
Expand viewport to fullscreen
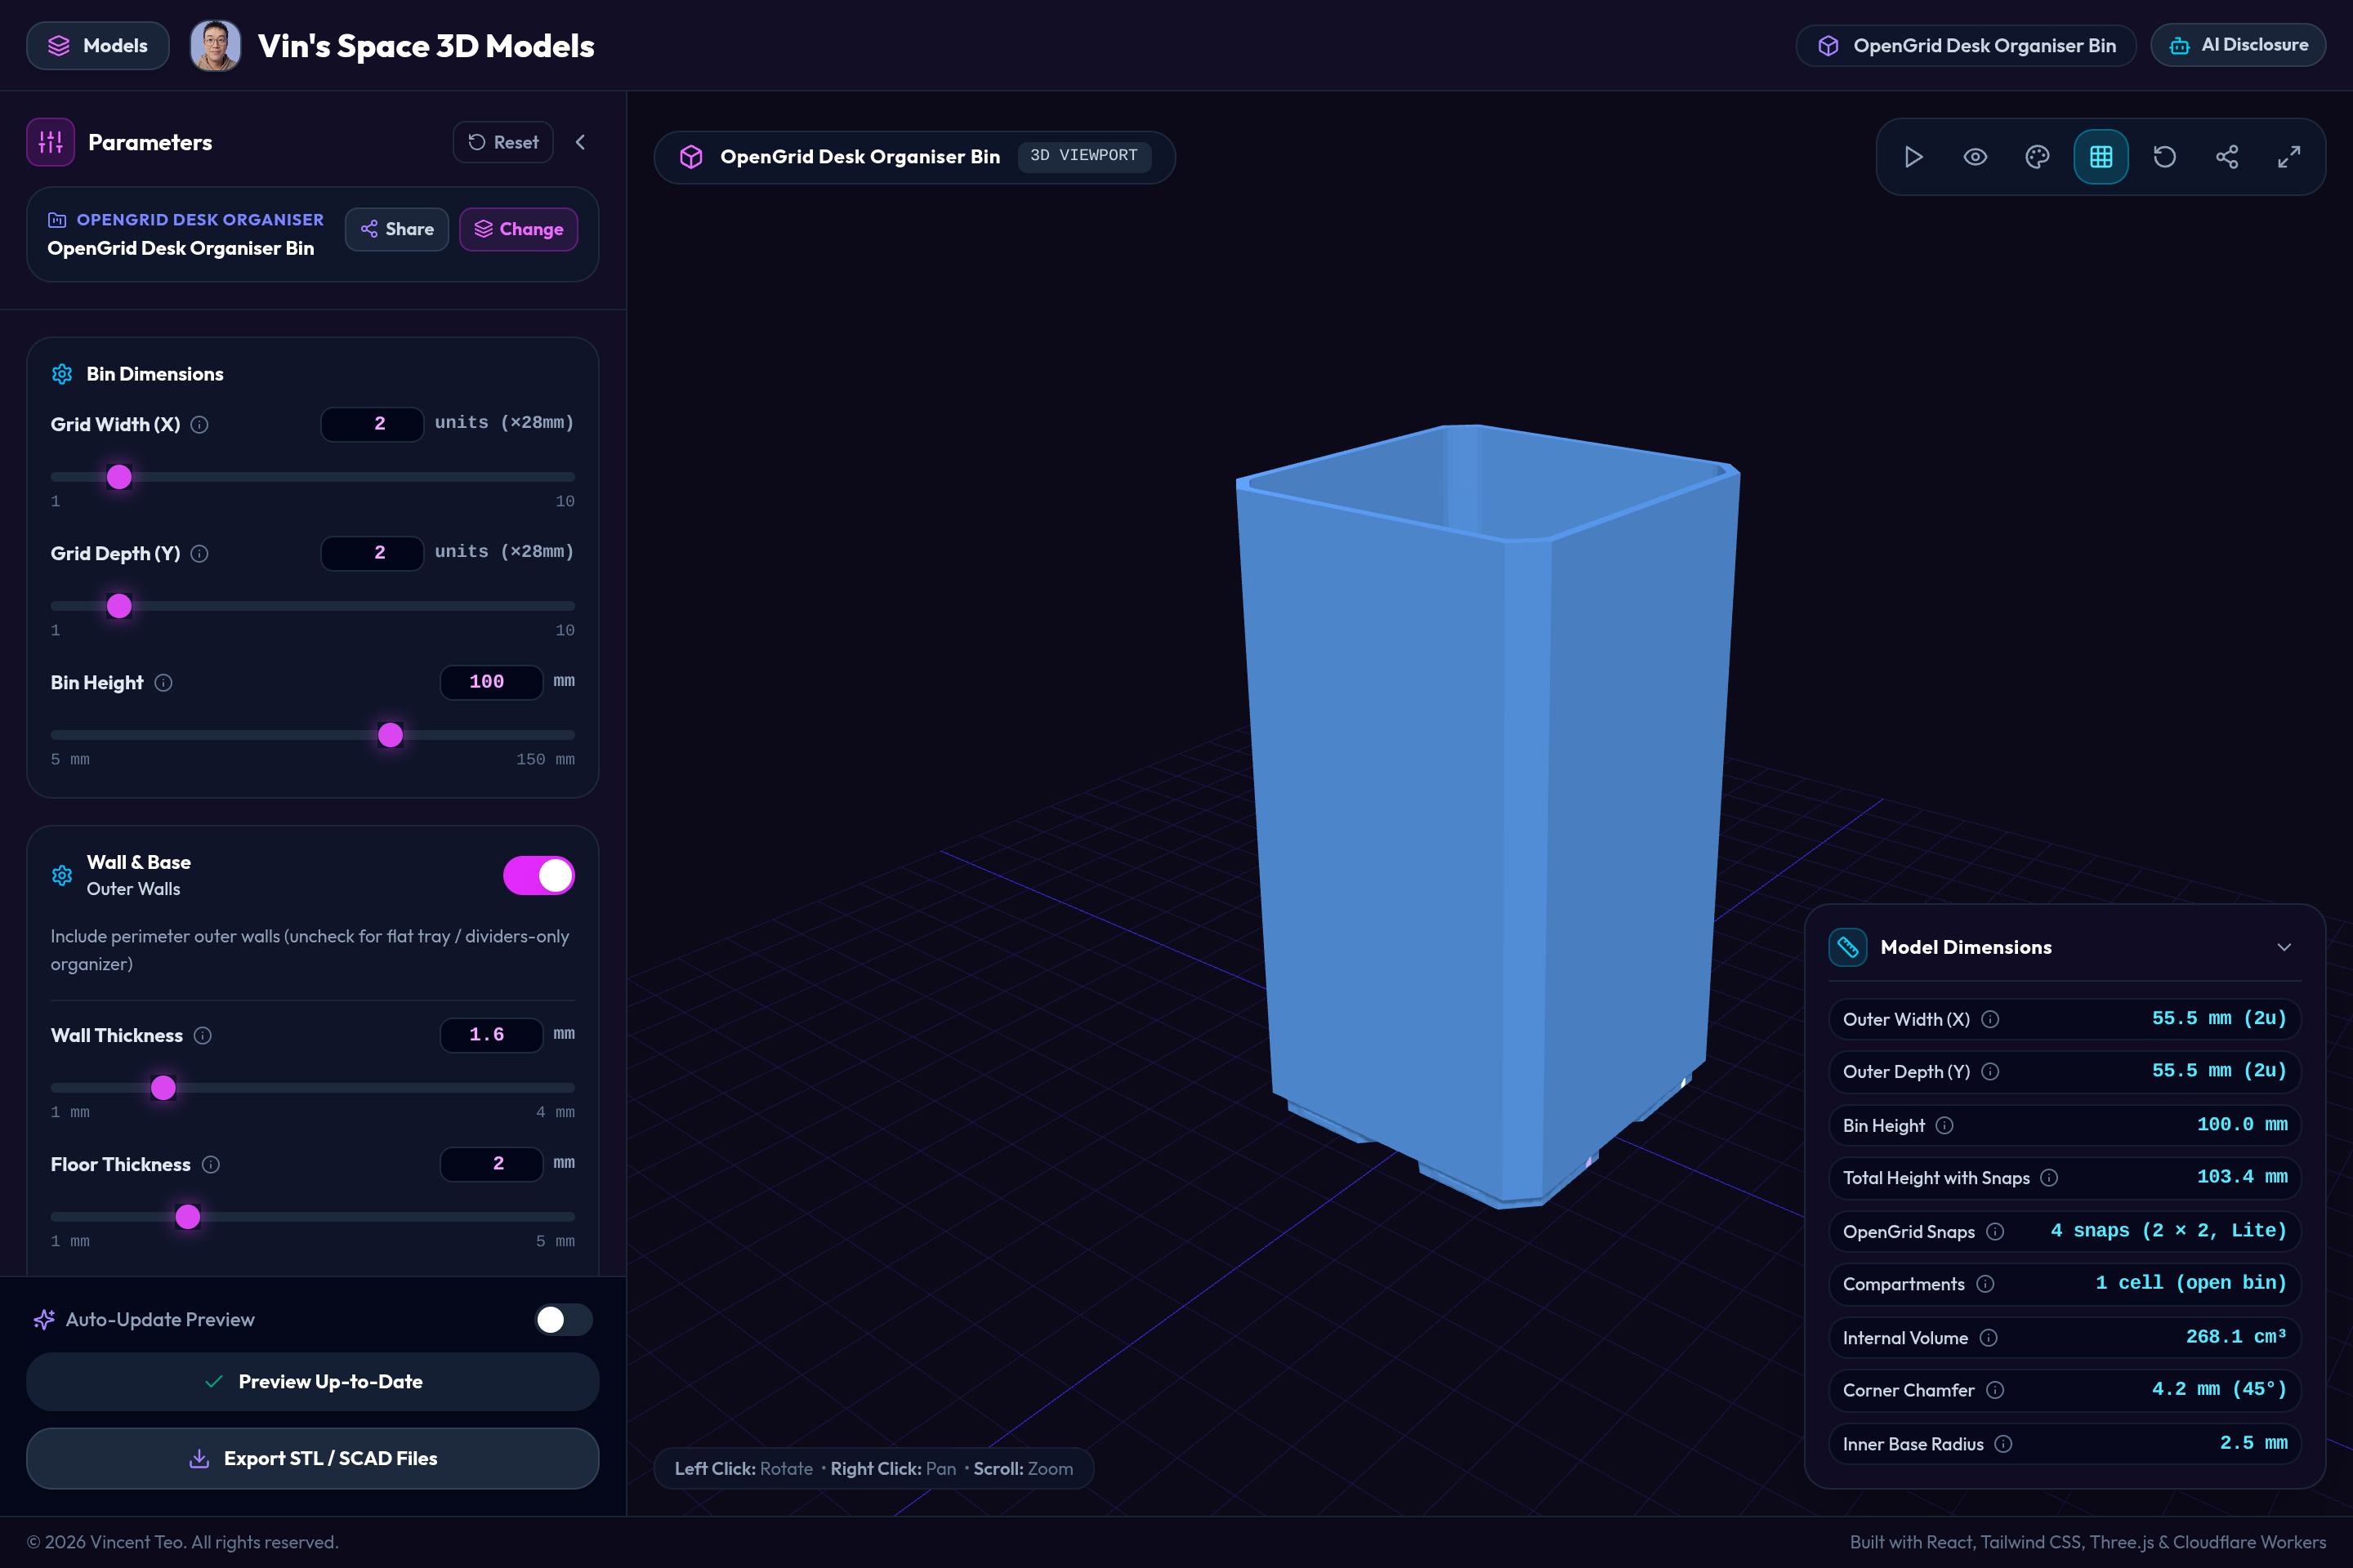tap(2289, 157)
